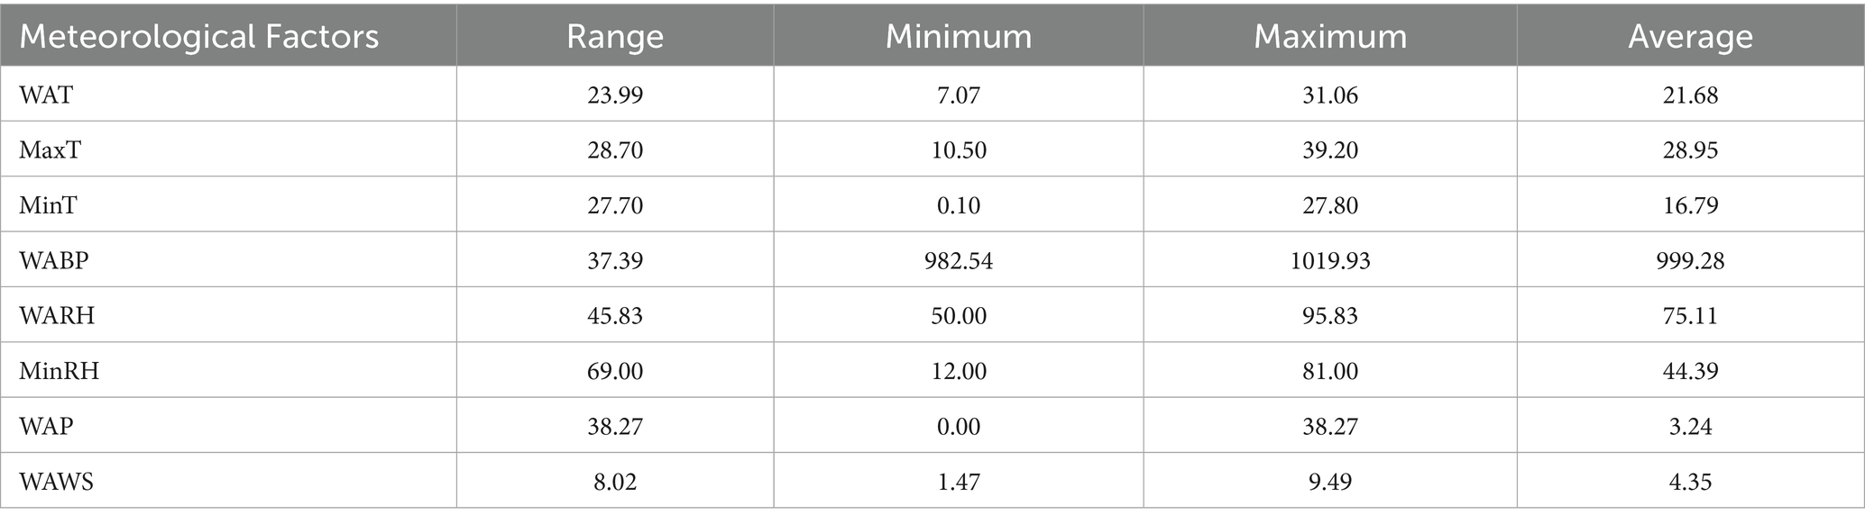Click the Minimum column header
1865x524 pixels.
(958, 36)
